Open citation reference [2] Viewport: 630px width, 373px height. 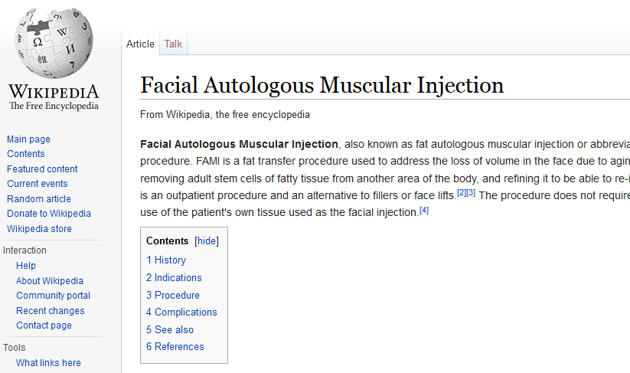(x=462, y=193)
